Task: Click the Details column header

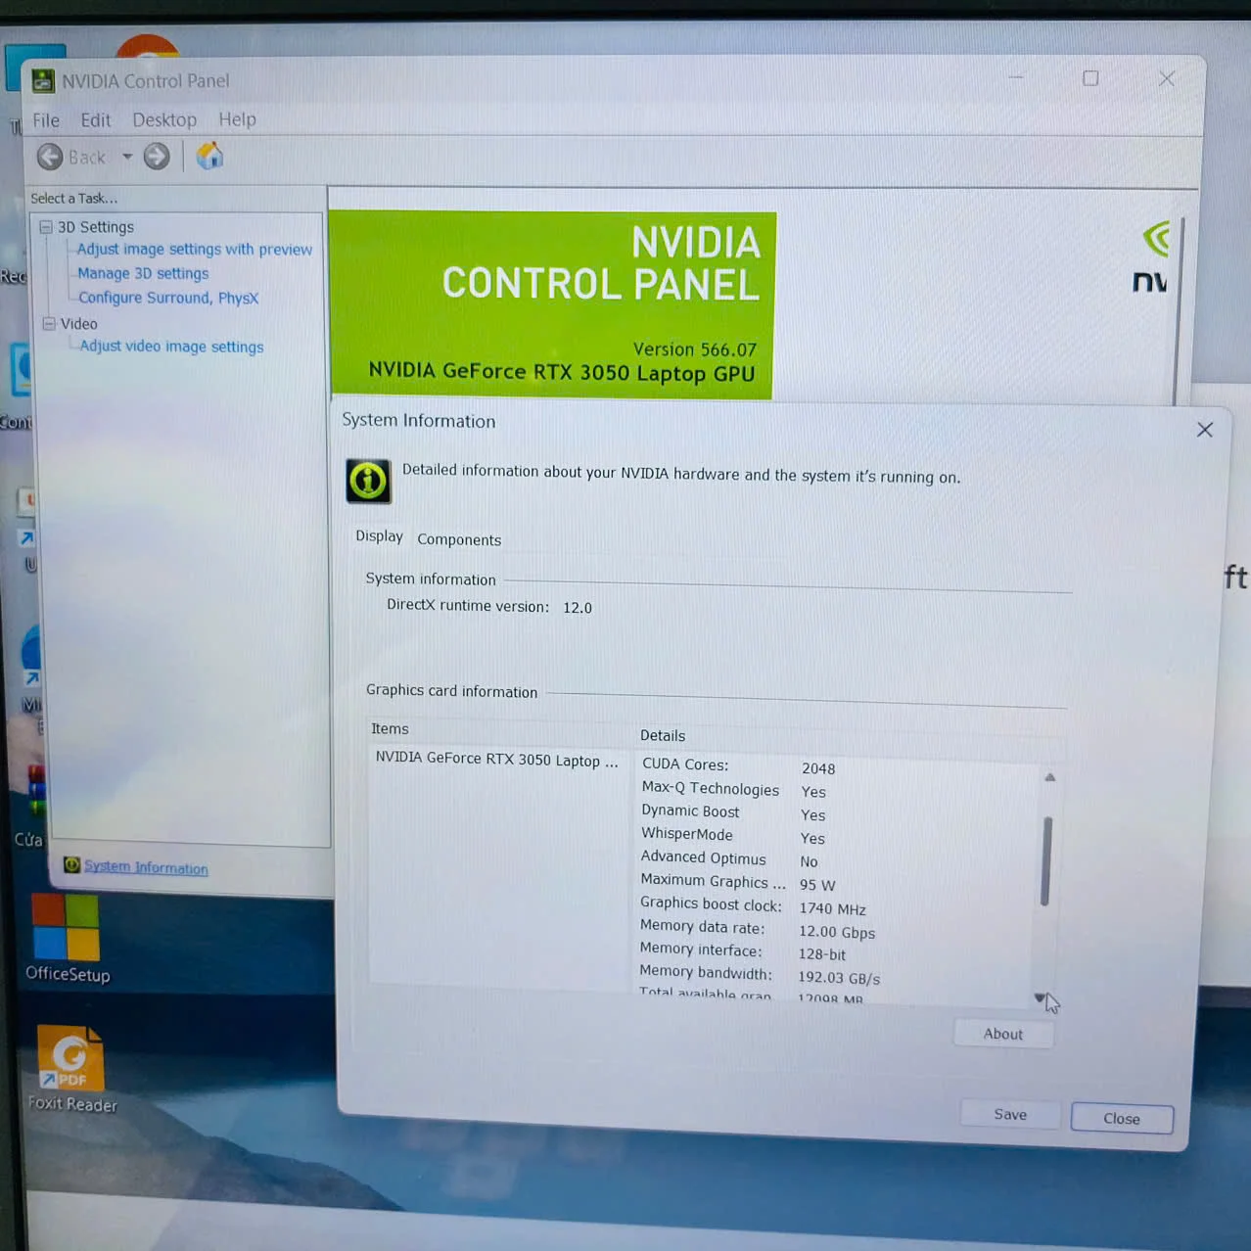Action: (663, 735)
